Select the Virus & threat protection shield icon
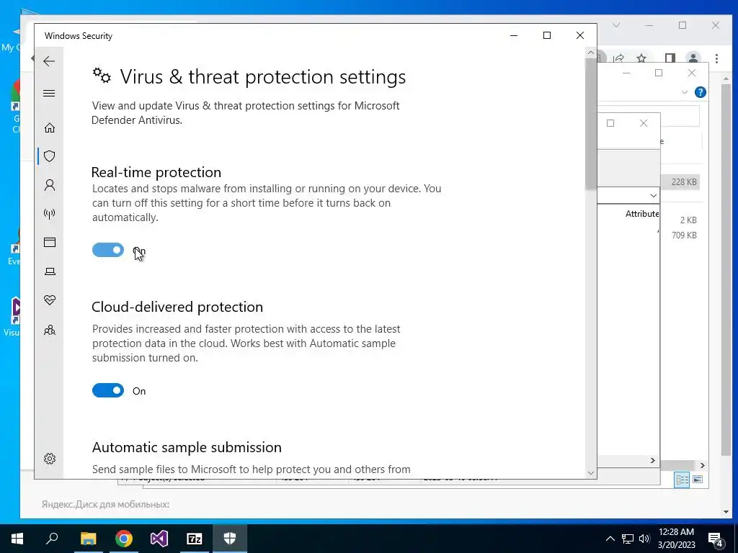 point(50,156)
